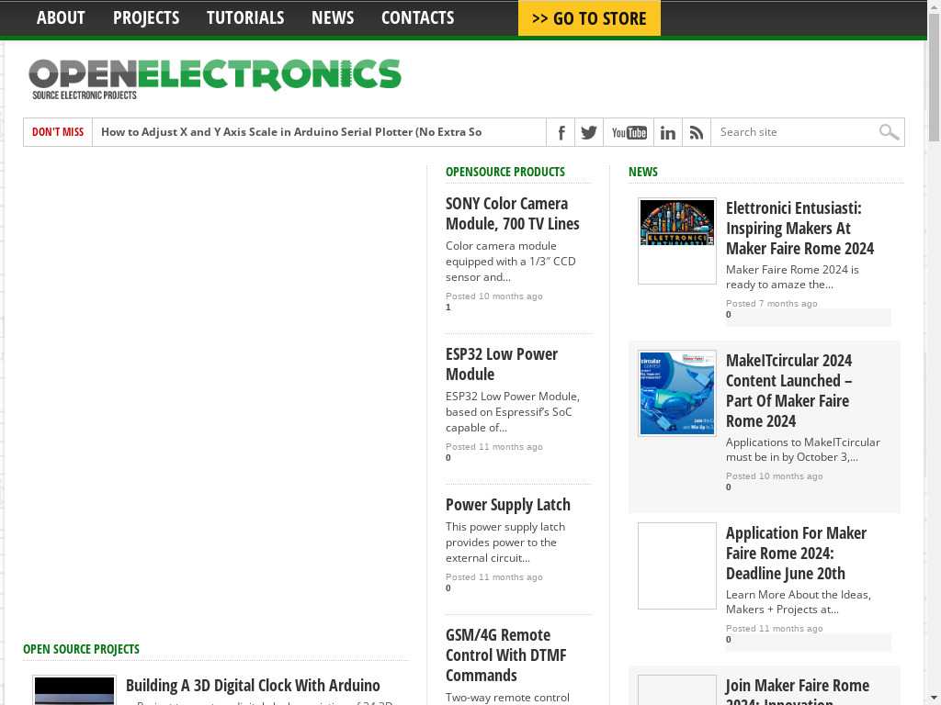Click 'Posted 11 months ago' under Power Supply Latch

493,577
